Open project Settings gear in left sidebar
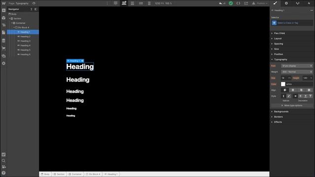315x177 pixels. (3, 63)
